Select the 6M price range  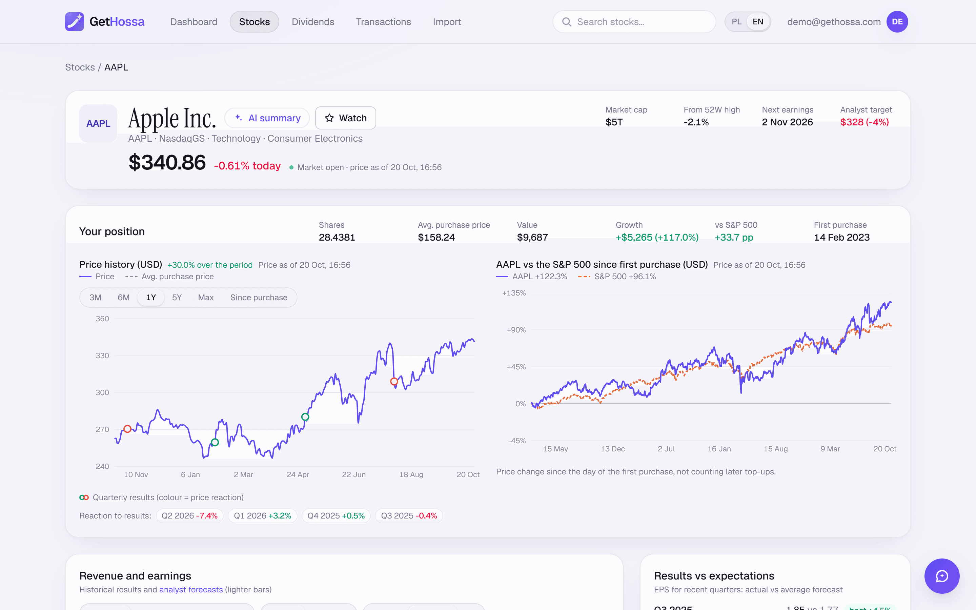pos(123,297)
